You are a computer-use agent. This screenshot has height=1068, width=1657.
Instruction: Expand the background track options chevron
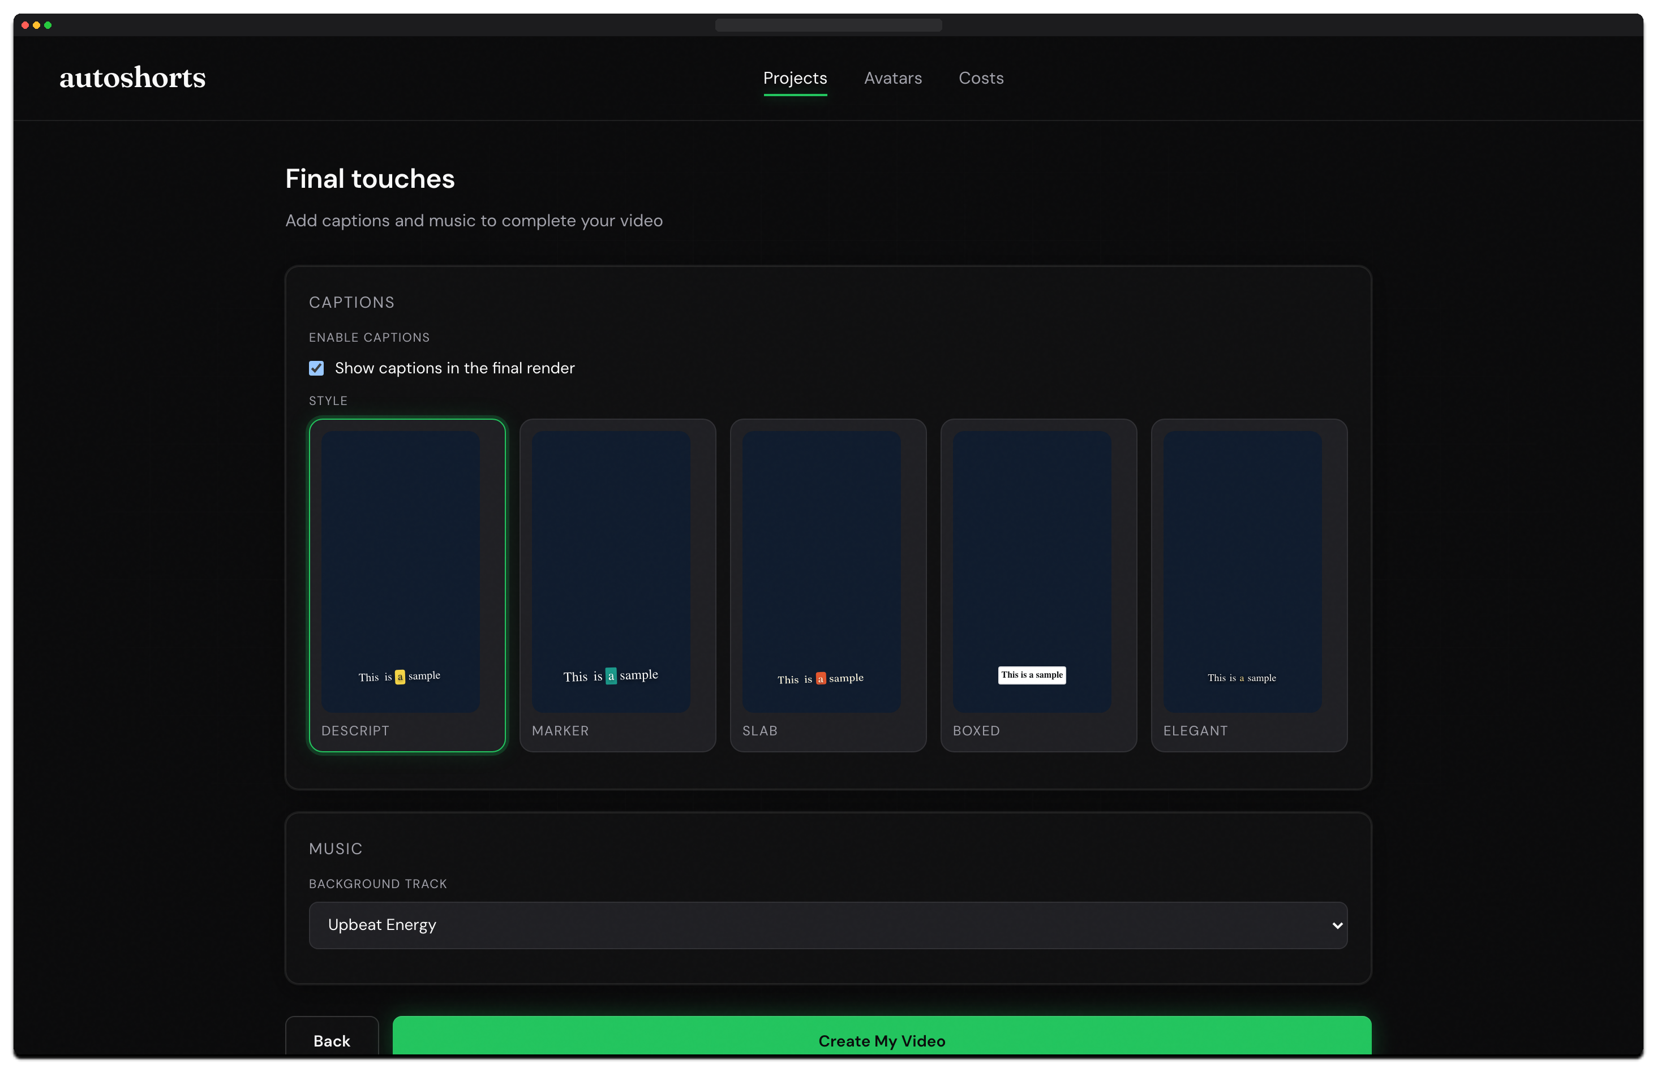[x=1335, y=924]
